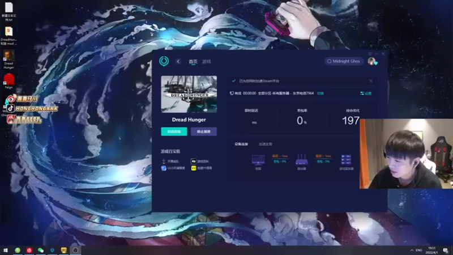
Task: Dismiss the Steam platform acceleration notice
Action: 371,81
